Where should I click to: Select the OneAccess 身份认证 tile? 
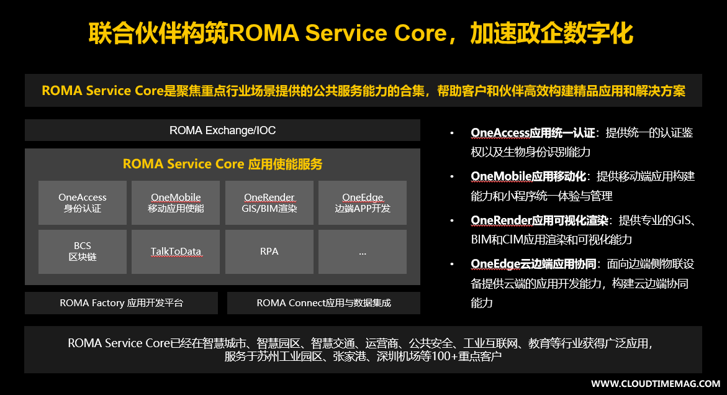point(83,203)
